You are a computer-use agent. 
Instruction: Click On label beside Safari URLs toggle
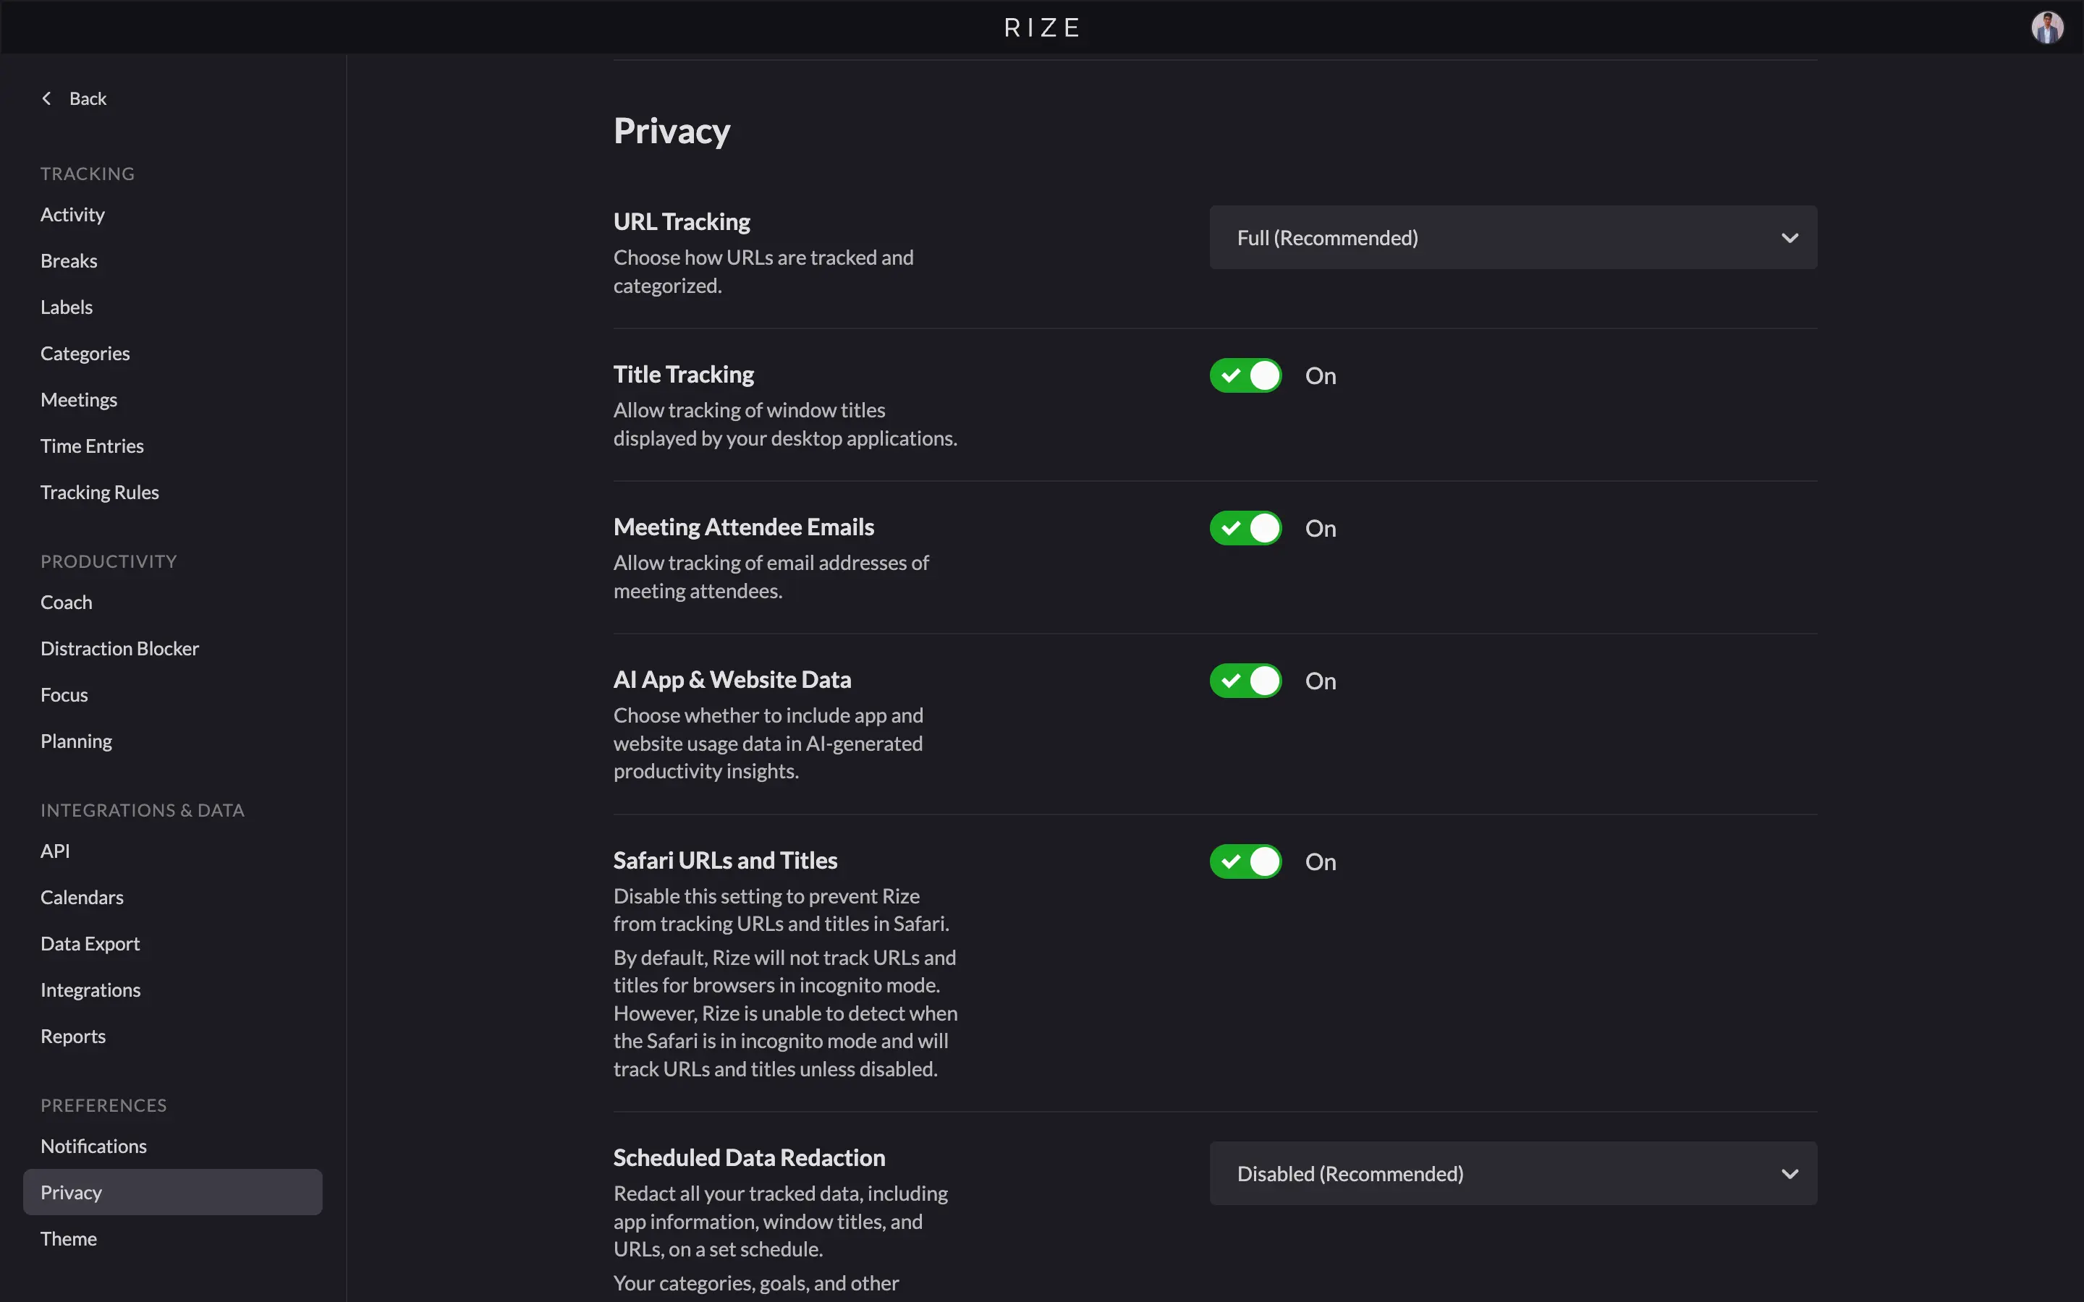[1320, 861]
